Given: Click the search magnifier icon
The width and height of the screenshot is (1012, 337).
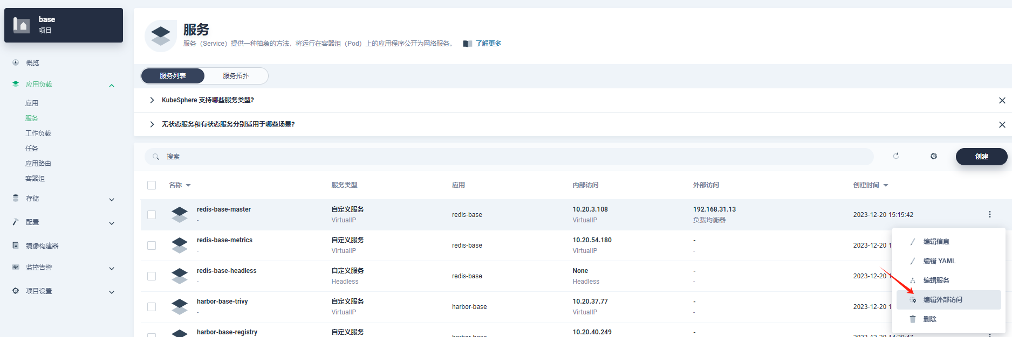Looking at the screenshot, I should coord(156,157).
